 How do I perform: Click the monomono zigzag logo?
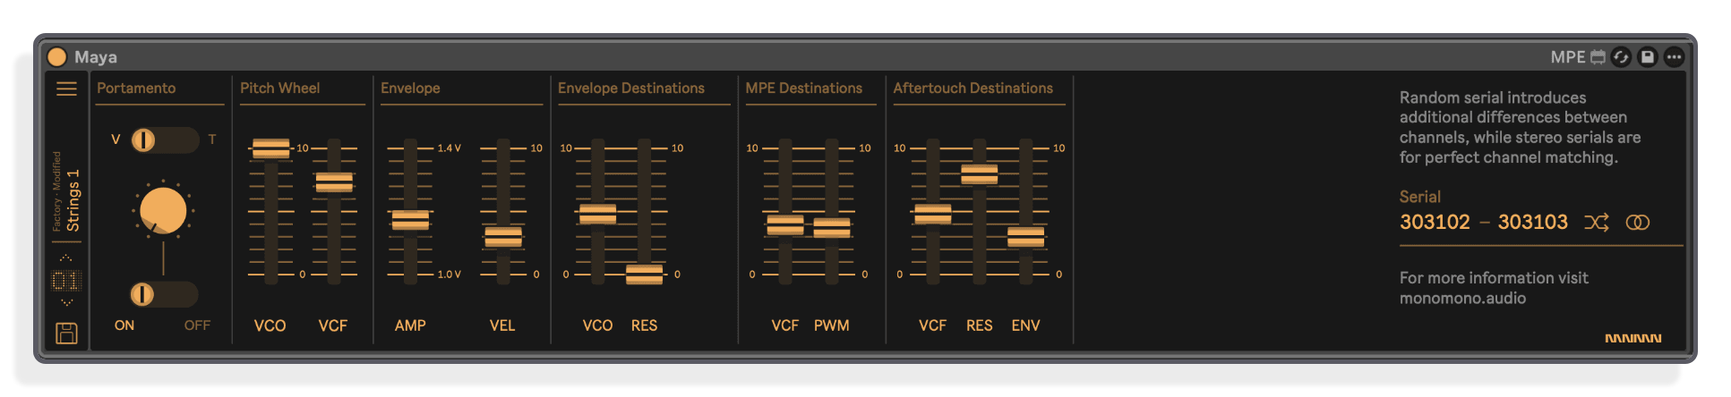click(x=1633, y=339)
